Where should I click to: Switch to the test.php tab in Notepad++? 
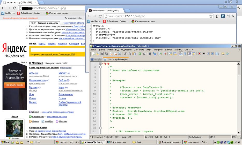click(x=96, y=59)
